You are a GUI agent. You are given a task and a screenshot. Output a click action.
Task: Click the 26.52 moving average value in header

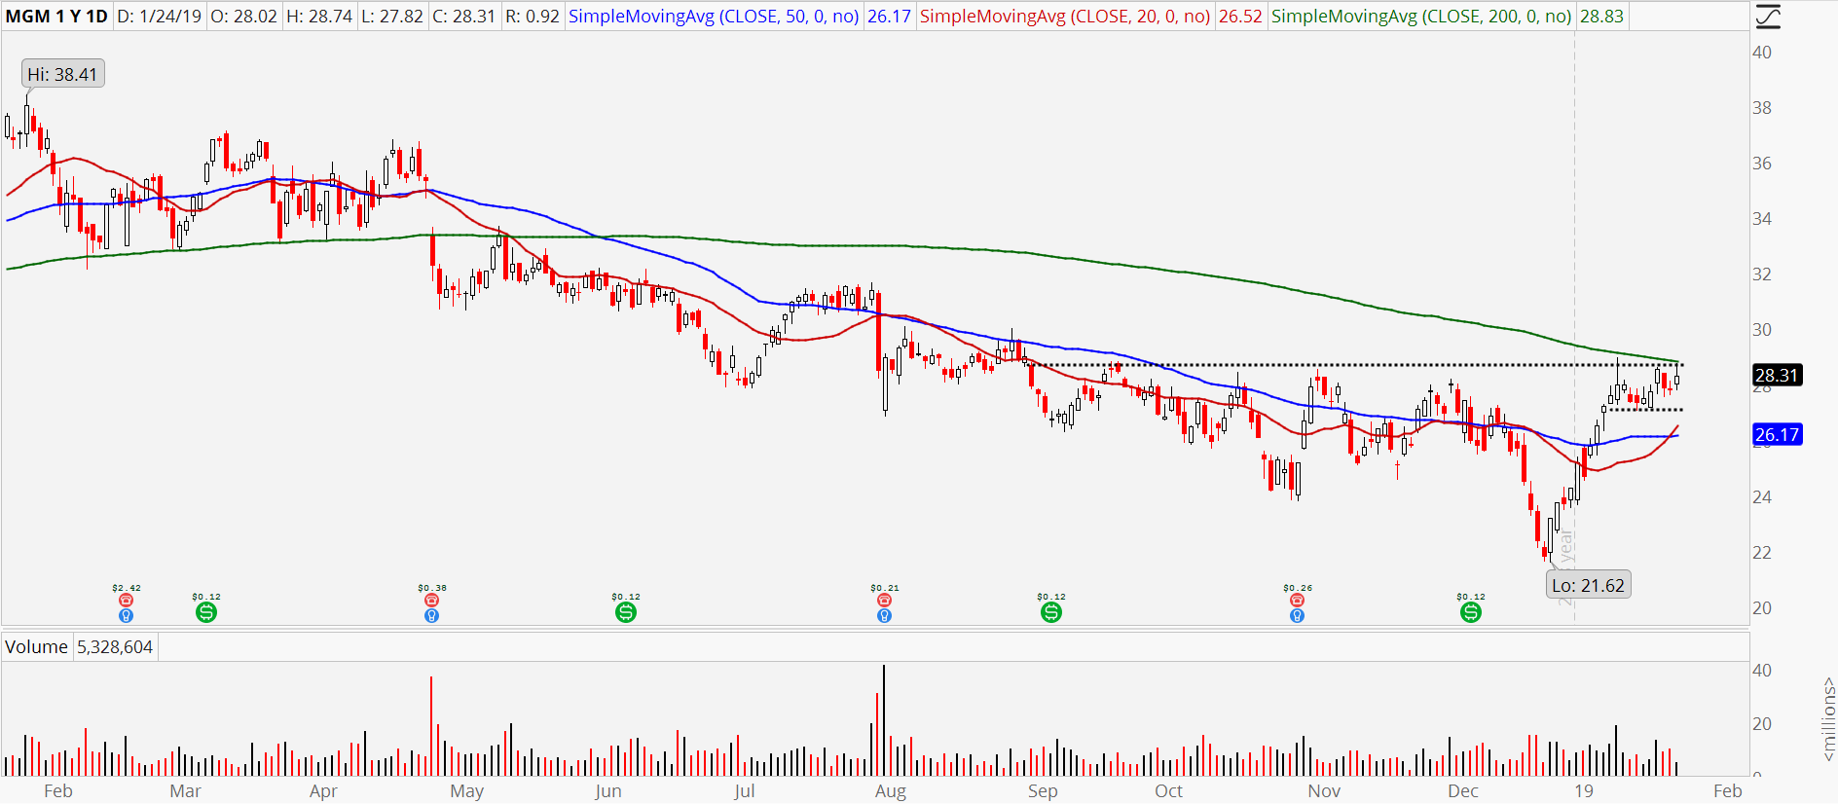coord(1240,17)
